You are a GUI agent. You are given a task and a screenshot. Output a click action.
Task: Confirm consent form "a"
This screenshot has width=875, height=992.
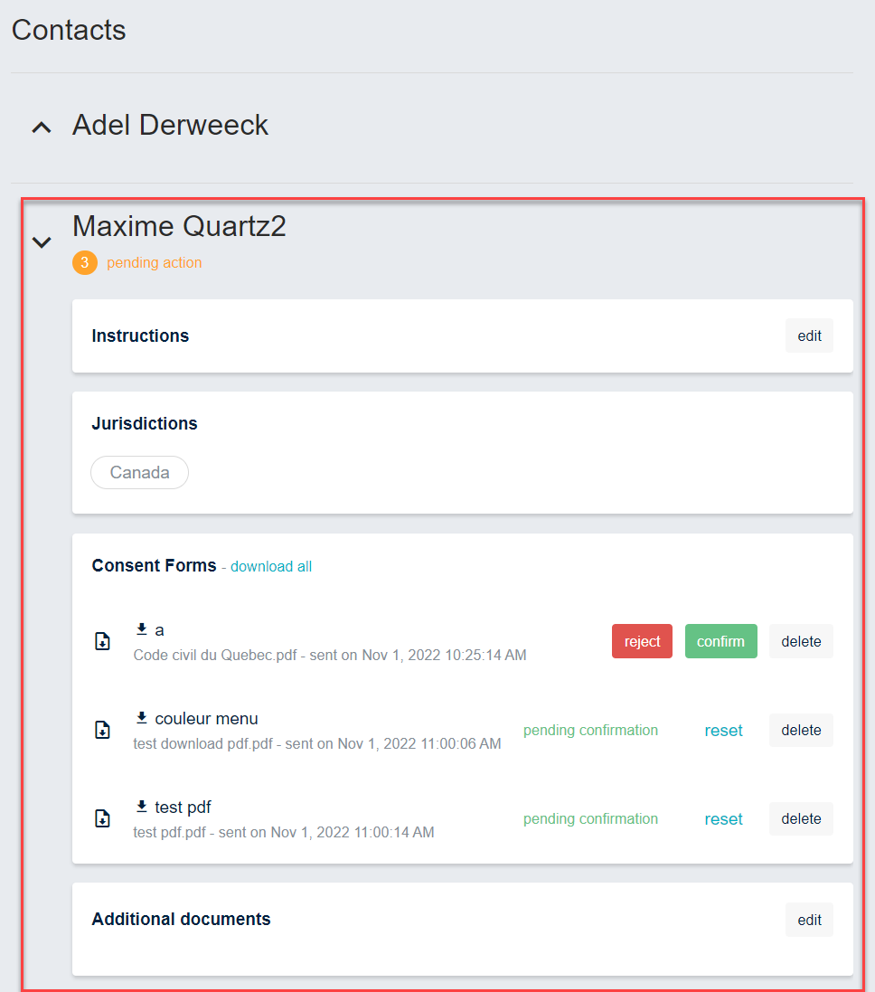coord(720,641)
